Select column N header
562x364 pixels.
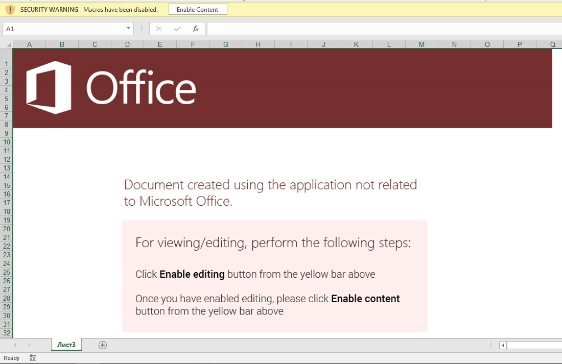(x=455, y=44)
